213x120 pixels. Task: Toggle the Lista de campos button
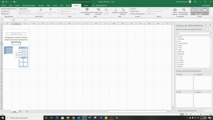(x=193, y=11)
